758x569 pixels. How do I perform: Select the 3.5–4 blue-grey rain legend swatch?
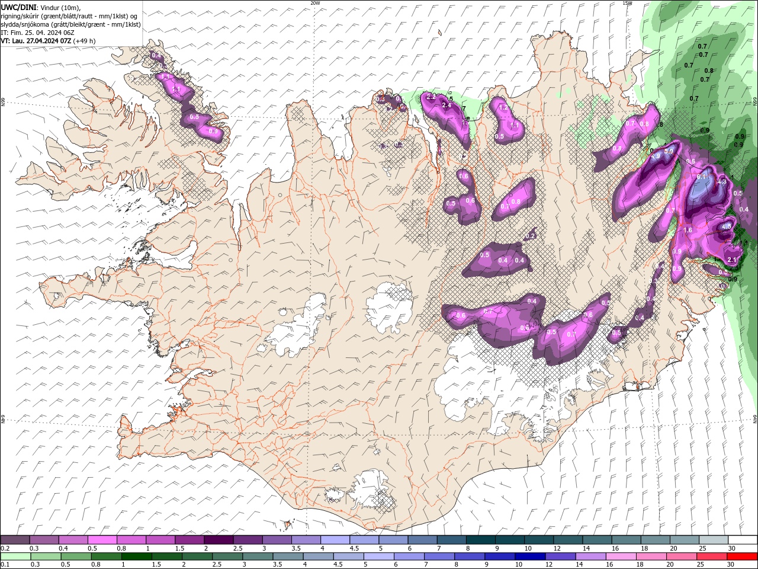pyautogui.click(x=287, y=557)
